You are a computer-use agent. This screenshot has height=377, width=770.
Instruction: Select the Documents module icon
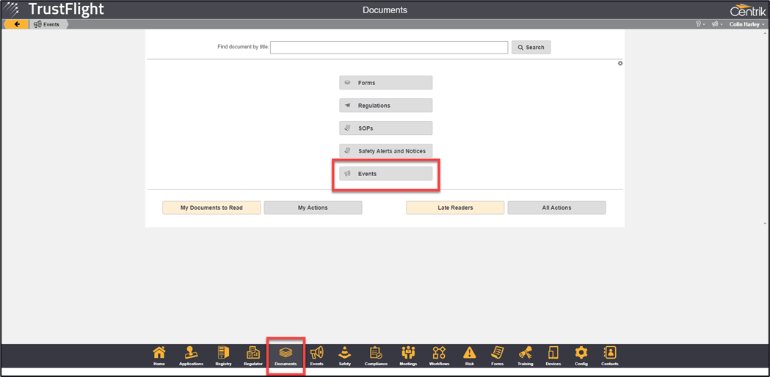click(x=286, y=356)
